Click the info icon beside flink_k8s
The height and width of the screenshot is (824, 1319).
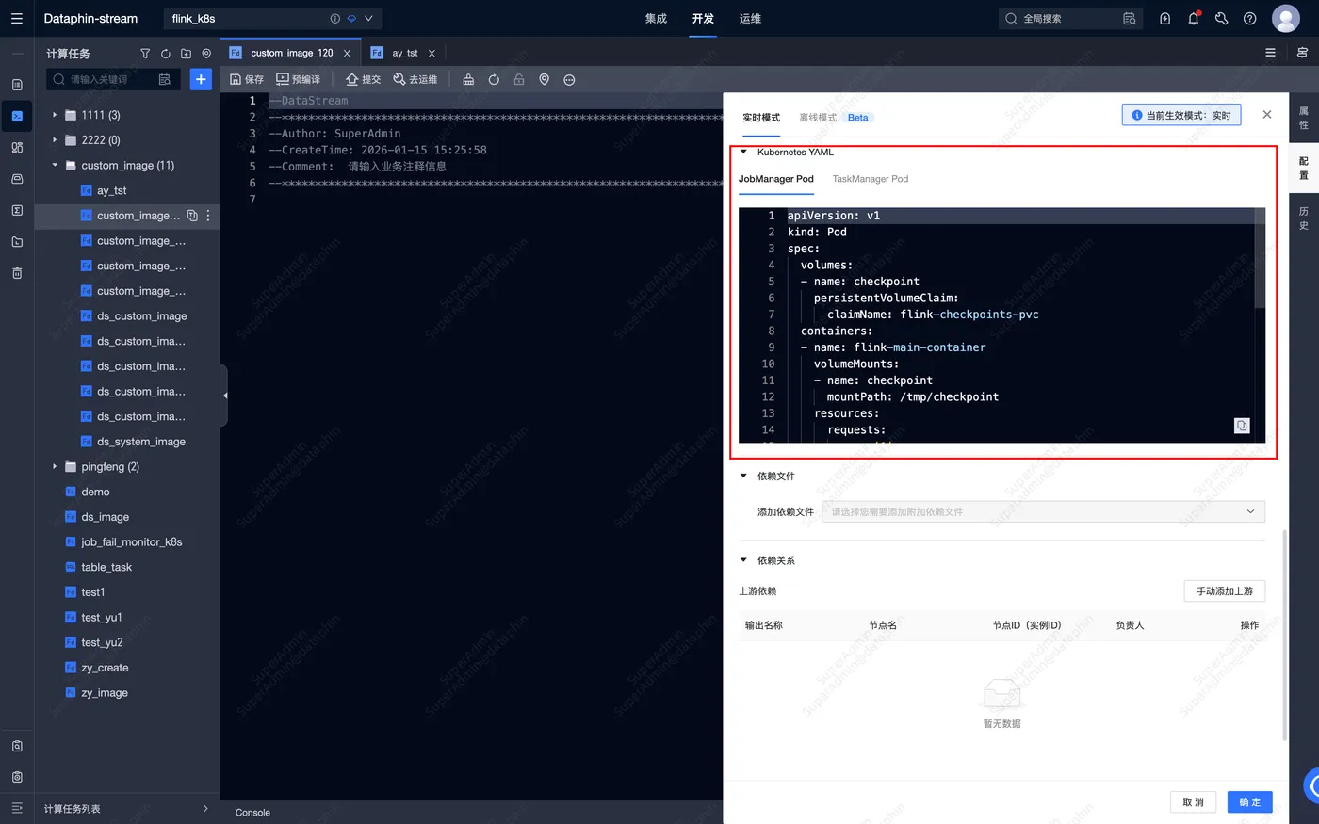[335, 19]
